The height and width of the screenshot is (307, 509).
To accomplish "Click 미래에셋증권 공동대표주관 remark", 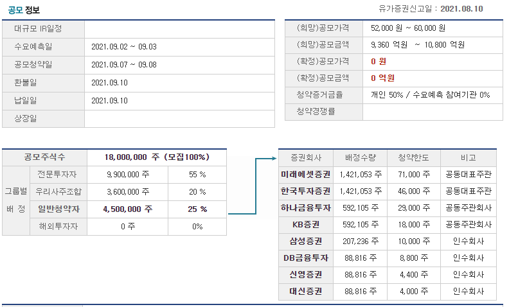I will coord(469,175).
